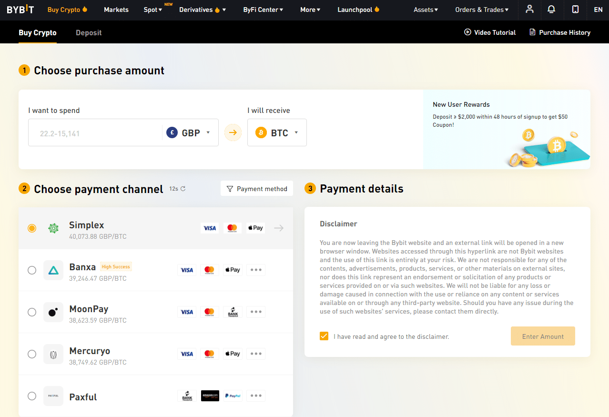Click the Payment method filter button
This screenshot has height=417, width=609.
click(x=257, y=189)
